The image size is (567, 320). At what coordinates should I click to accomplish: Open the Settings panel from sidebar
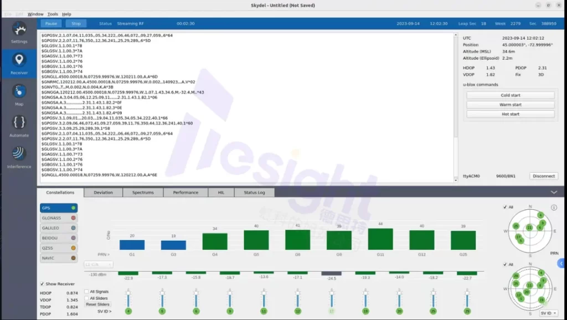(19, 32)
